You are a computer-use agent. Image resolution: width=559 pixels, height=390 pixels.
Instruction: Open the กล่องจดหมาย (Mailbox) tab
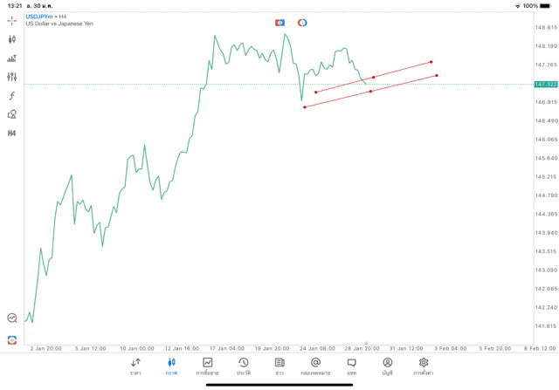[315, 366]
